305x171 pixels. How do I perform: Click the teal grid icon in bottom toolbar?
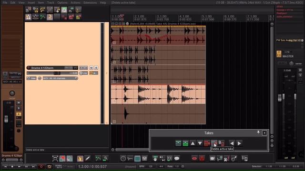[137, 159]
